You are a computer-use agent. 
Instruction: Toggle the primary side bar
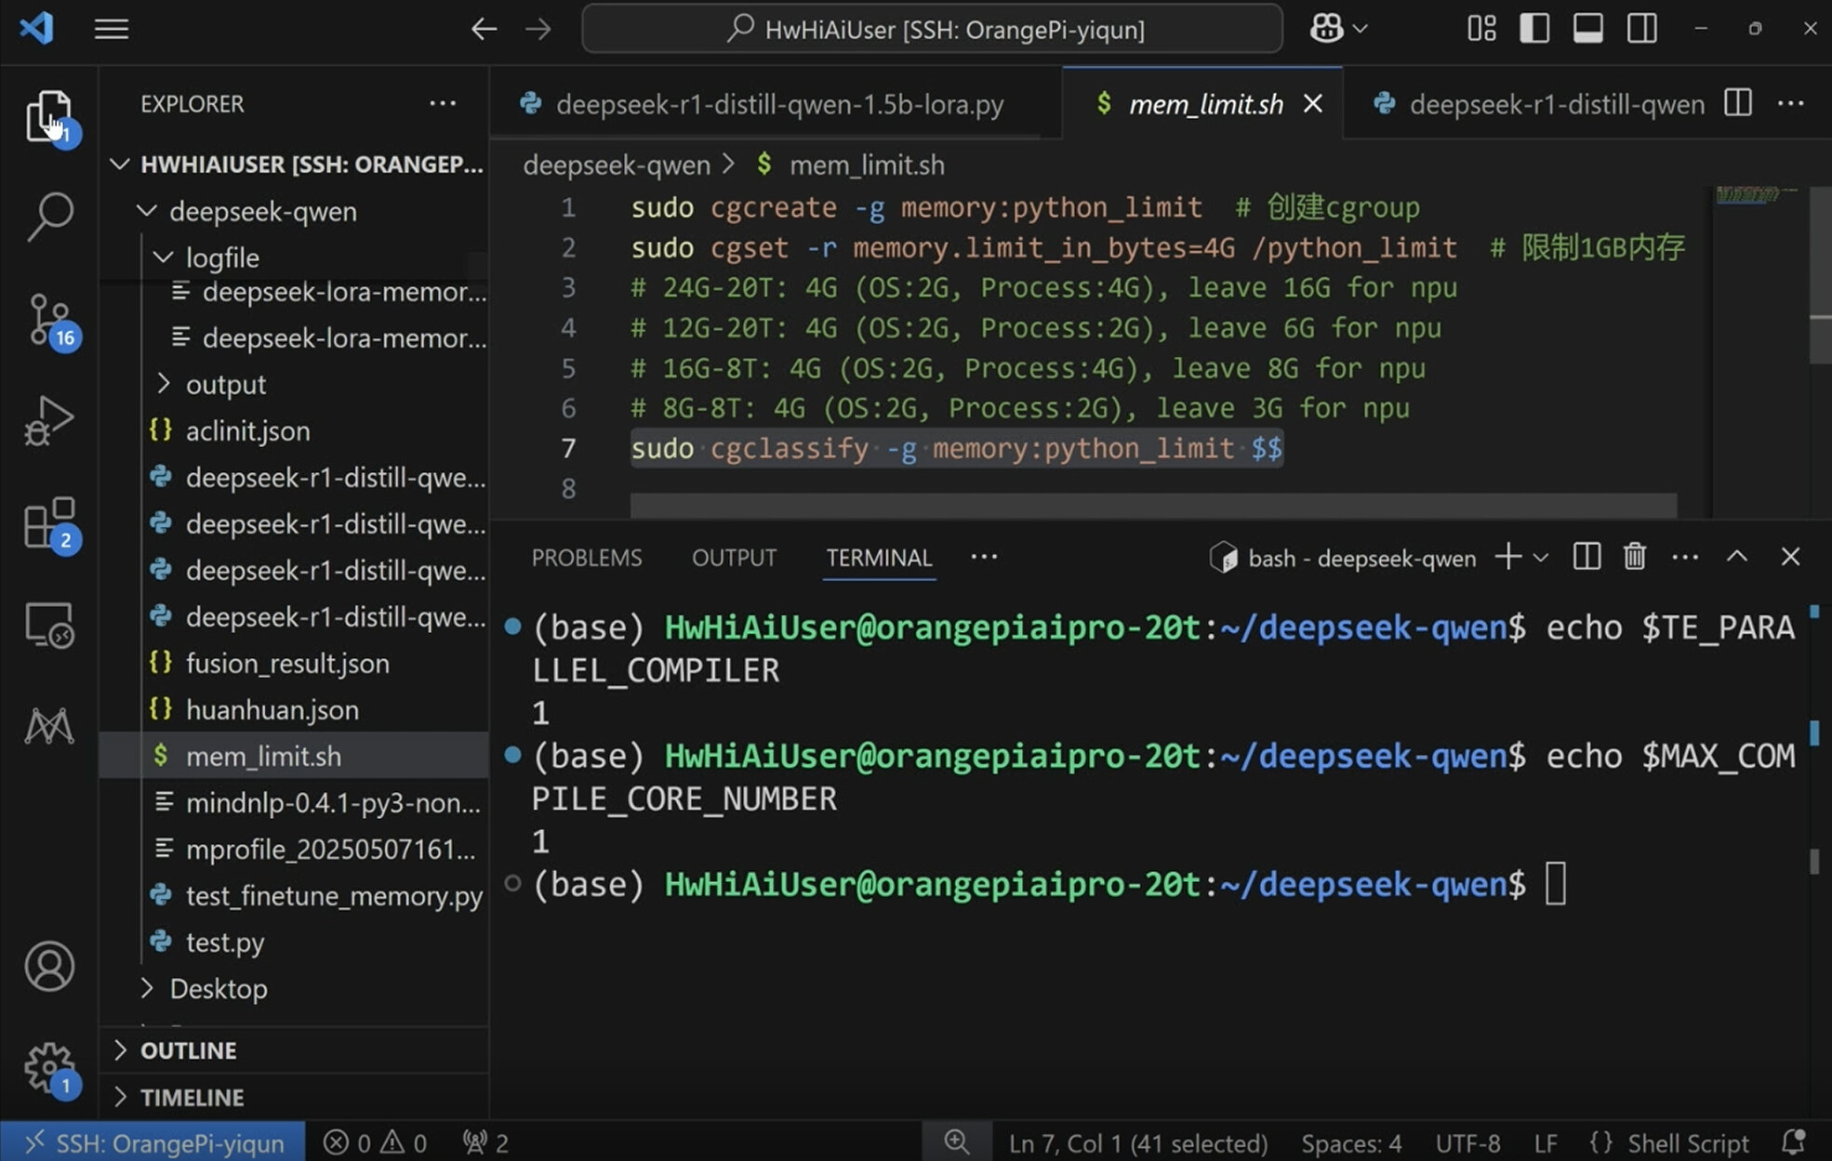tap(1534, 29)
